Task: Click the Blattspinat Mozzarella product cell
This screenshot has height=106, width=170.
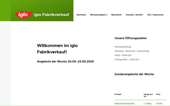Action: point(124,103)
